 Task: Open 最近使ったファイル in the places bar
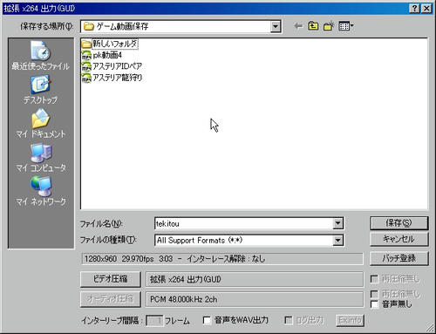click(41, 55)
